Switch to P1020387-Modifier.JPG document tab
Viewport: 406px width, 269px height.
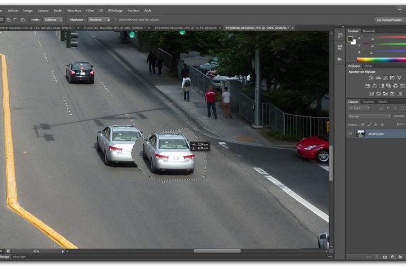[115, 28]
